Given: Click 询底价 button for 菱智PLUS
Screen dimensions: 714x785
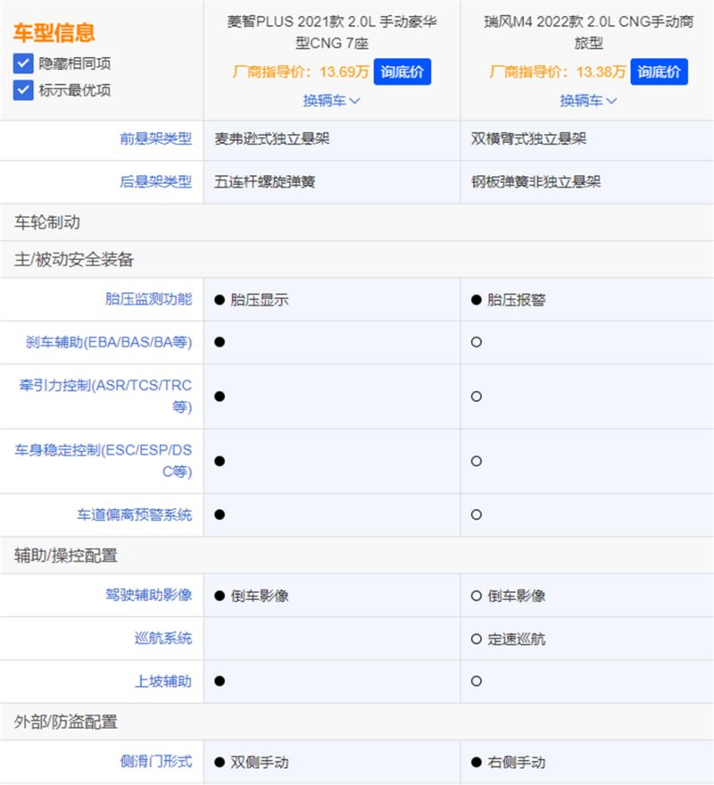Looking at the screenshot, I should pos(403,71).
